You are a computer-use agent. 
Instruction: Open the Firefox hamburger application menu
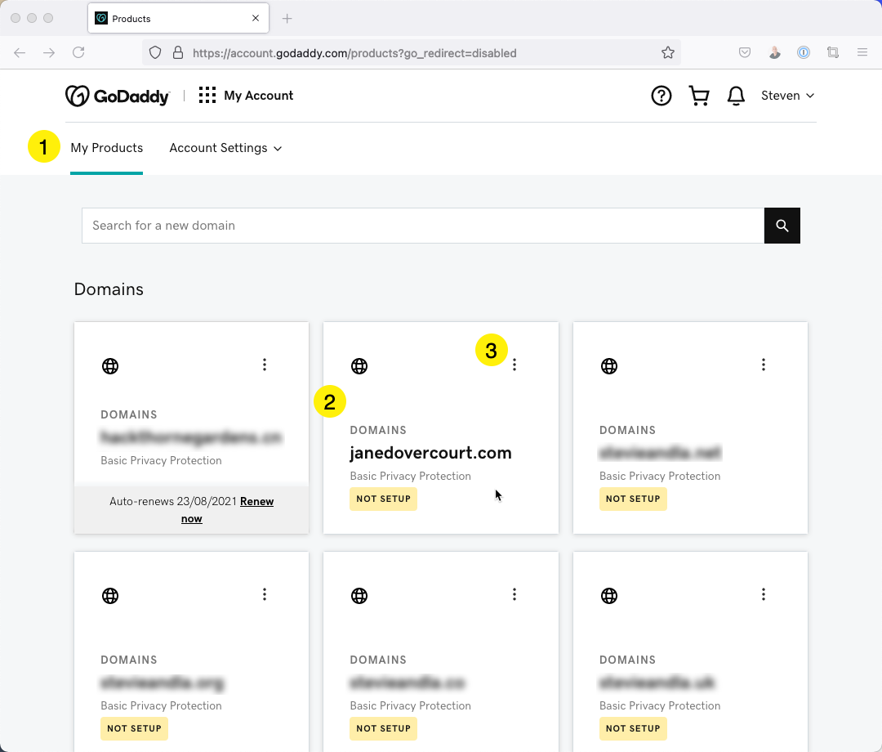(862, 53)
